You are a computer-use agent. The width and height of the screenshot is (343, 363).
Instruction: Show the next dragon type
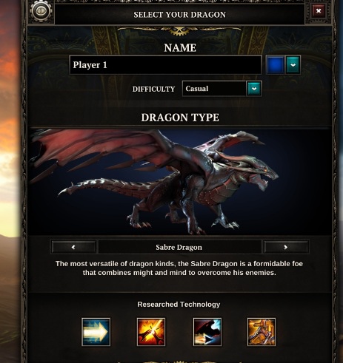pos(286,247)
